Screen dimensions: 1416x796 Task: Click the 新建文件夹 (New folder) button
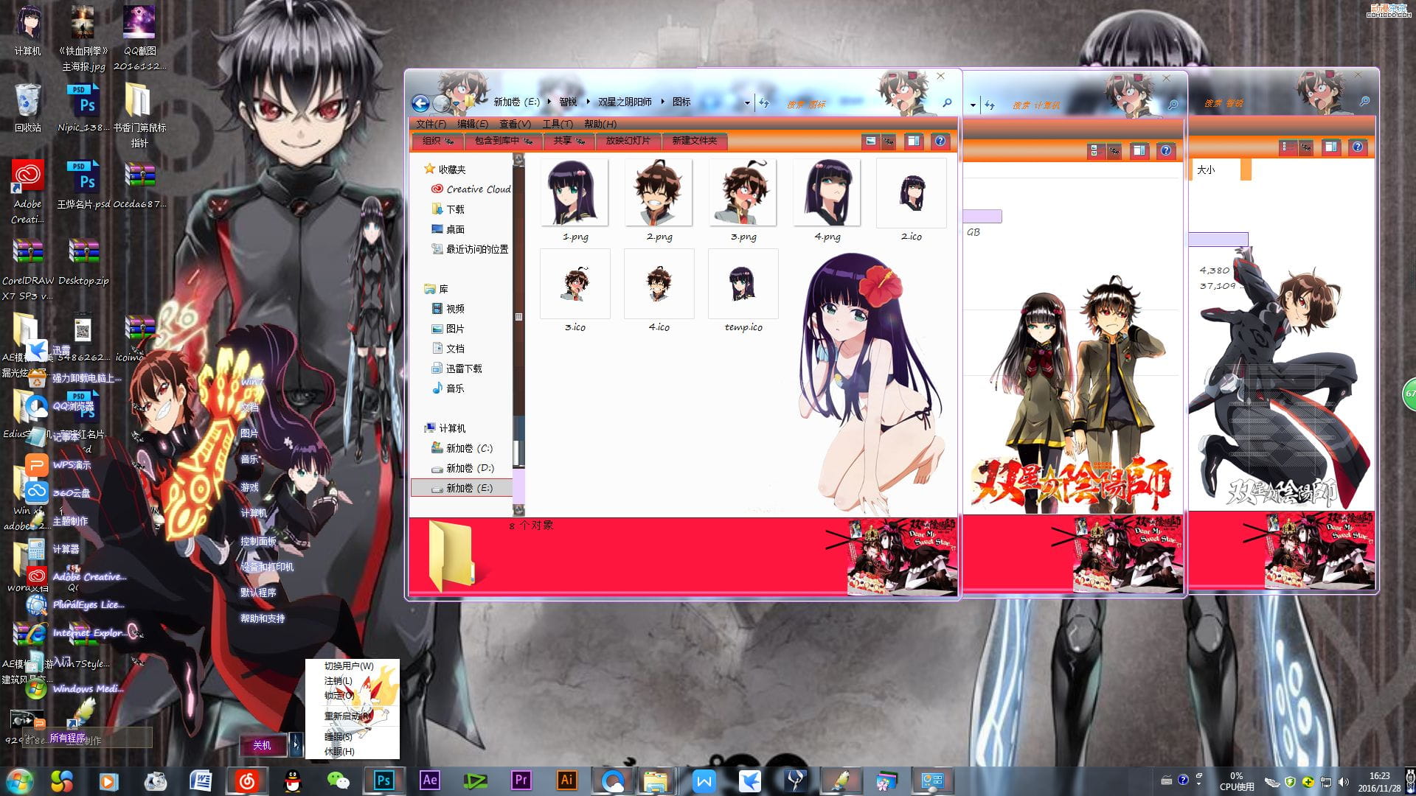click(x=694, y=141)
